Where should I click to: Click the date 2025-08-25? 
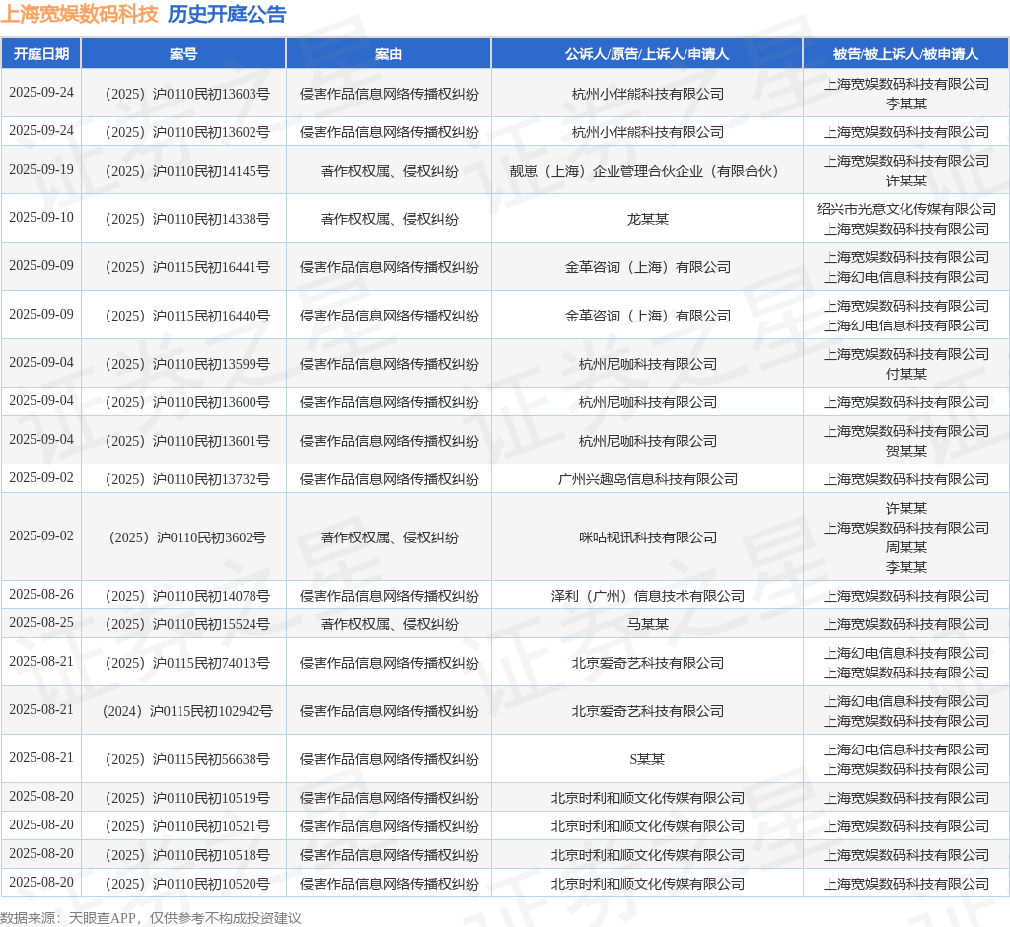(41, 622)
